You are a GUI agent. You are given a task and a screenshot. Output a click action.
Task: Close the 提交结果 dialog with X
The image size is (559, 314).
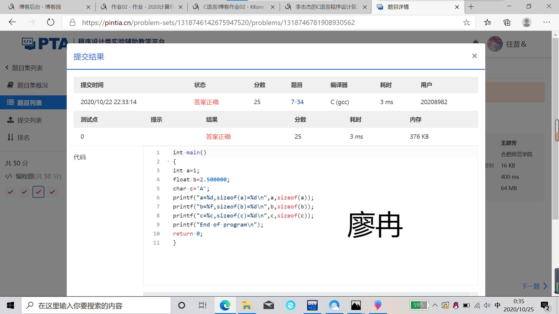tap(474, 56)
